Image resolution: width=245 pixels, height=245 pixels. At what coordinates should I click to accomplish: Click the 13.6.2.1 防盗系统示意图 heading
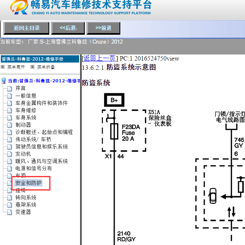click(x=119, y=67)
